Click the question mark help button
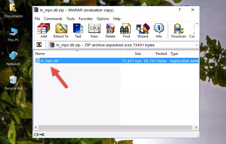The height and width of the screenshot is (144, 226). (x=180, y=10)
